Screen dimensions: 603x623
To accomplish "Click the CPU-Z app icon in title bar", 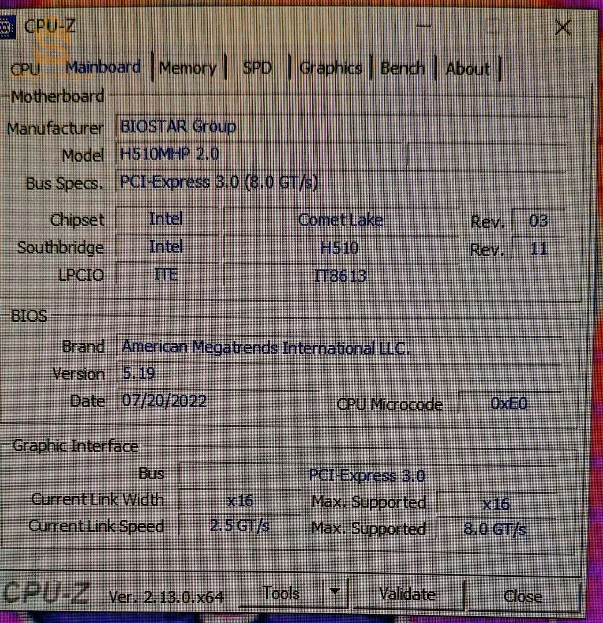I will point(6,27).
